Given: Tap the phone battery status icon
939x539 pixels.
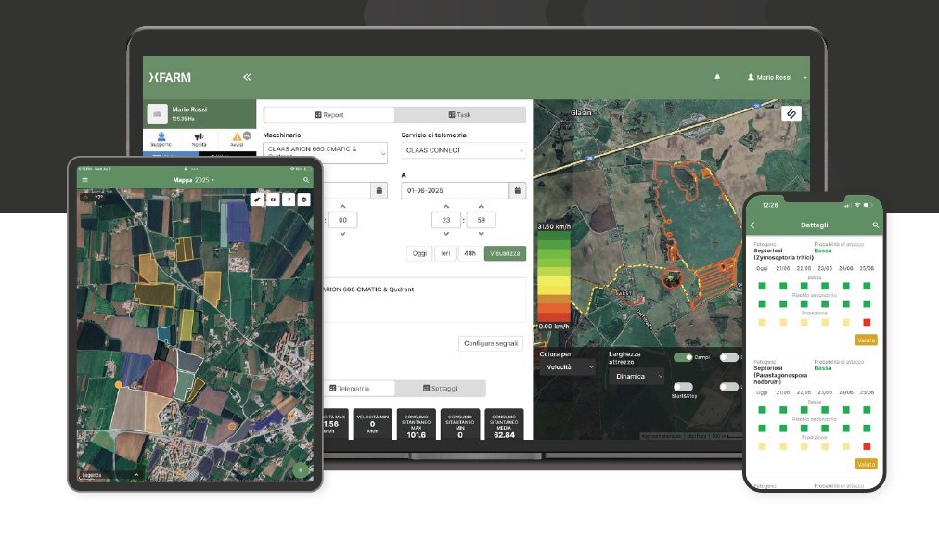Looking at the screenshot, I should pyautogui.click(x=867, y=205).
